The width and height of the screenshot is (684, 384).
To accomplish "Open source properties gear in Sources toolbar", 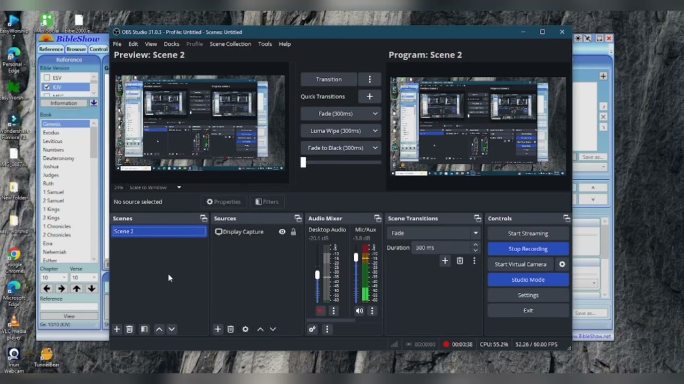I will click(245, 329).
